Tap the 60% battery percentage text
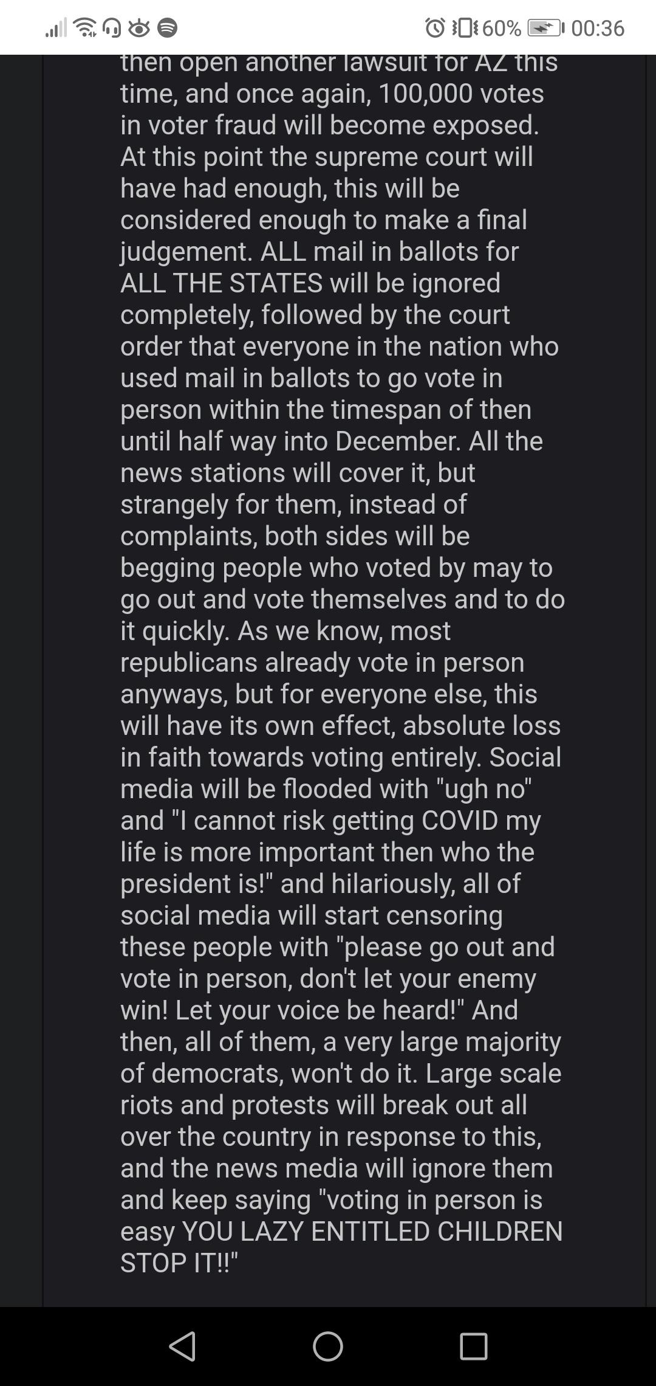The image size is (656, 1386). click(x=503, y=28)
